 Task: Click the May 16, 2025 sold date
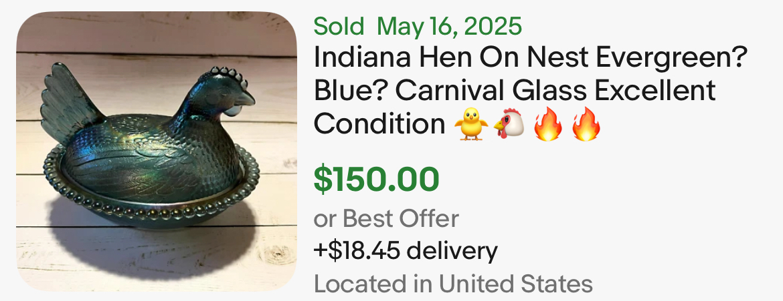(x=449, y=26)
